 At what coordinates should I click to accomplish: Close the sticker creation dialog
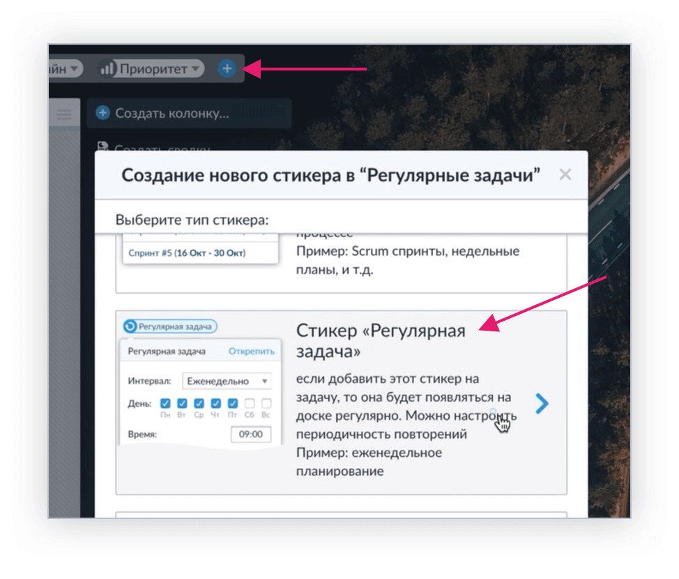click(565, 174)
